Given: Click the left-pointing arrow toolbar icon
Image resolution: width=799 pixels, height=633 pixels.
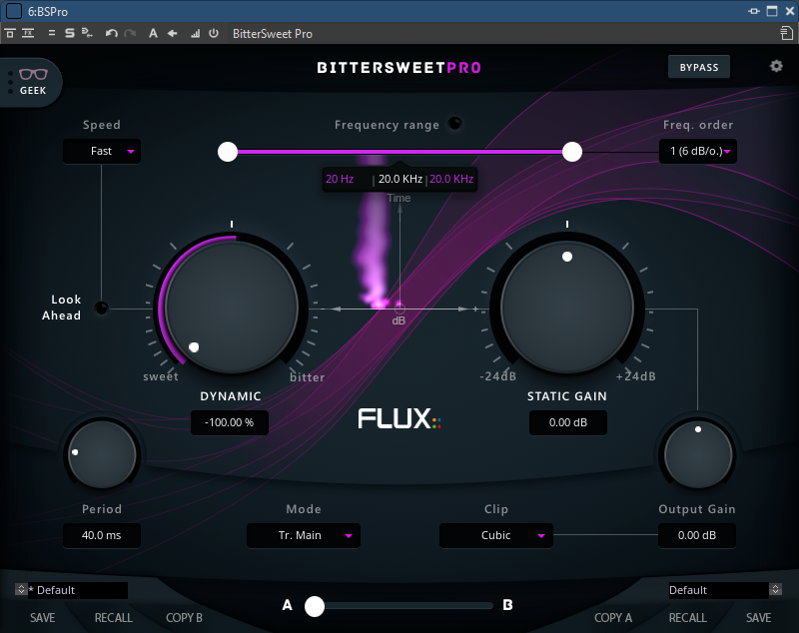Looking at the screenshot, I should pos(173,33).
